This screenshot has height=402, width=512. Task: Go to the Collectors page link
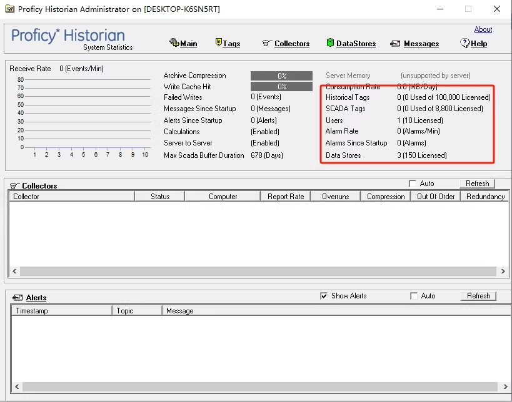click(x=292, y=44)
